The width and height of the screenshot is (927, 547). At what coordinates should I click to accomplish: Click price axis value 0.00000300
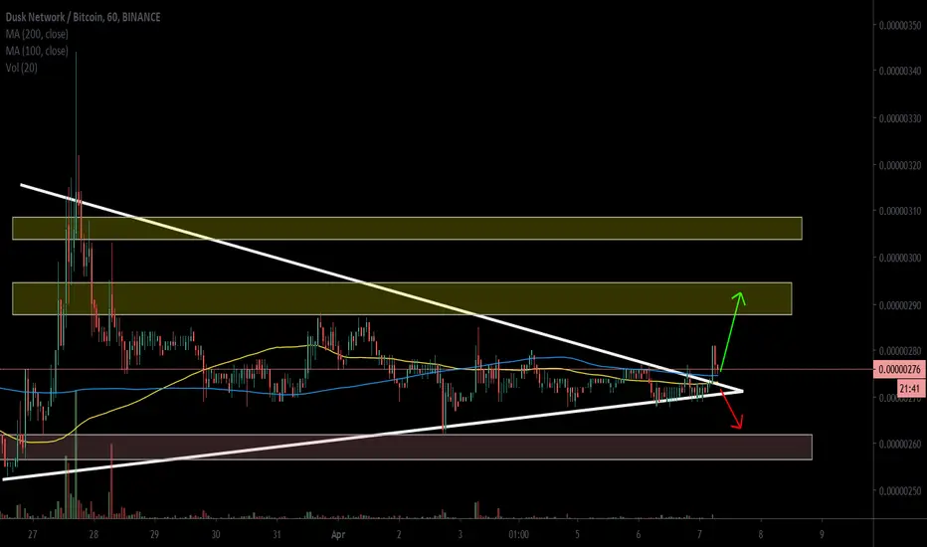click(900, 258)
